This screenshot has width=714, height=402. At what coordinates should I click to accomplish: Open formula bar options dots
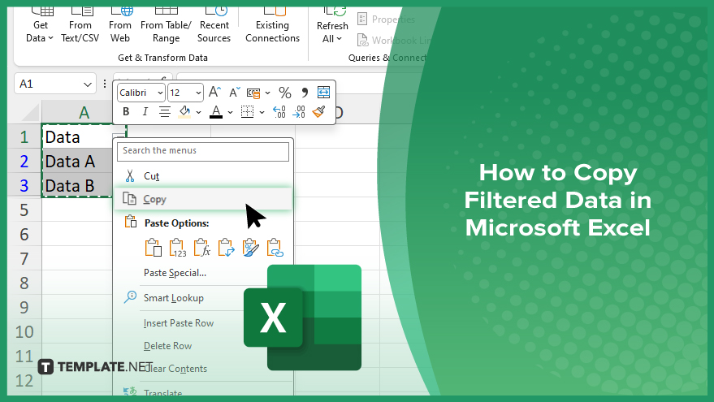tap(104, 84)
